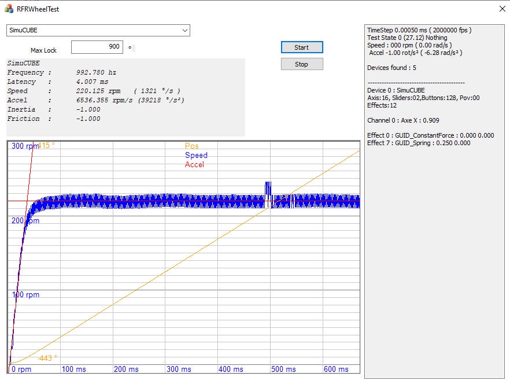Image resolution: width=510 pixels, height=384 pixels.
Task: Click the 'Channel 0 : Axe X' line
Action: 404,120
